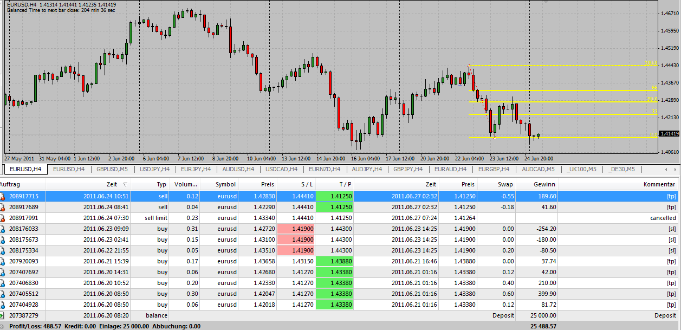The image size is (681, 330).
Task: Click the green balance deposit icon for 207387279
Action: coord(4,315)
